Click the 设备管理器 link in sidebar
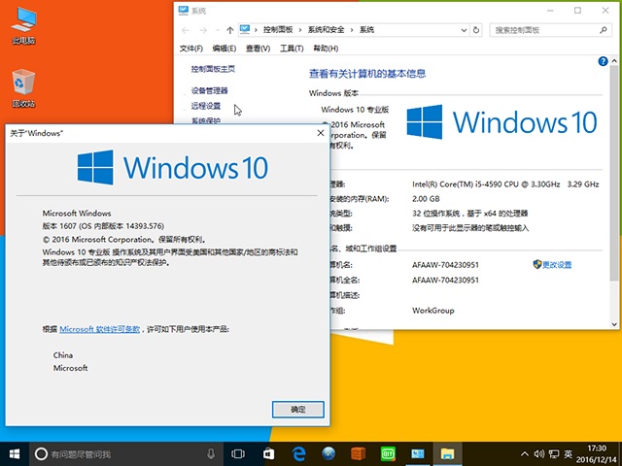 pos(210,90)
